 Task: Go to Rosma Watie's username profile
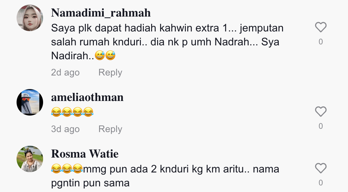pyautogui.click(x=85, y=154)
